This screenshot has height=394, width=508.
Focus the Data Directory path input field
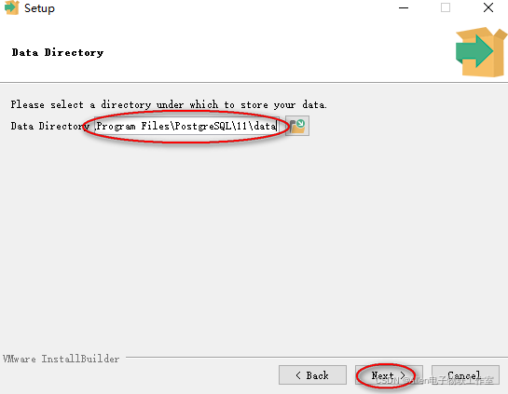pos(186,126)
